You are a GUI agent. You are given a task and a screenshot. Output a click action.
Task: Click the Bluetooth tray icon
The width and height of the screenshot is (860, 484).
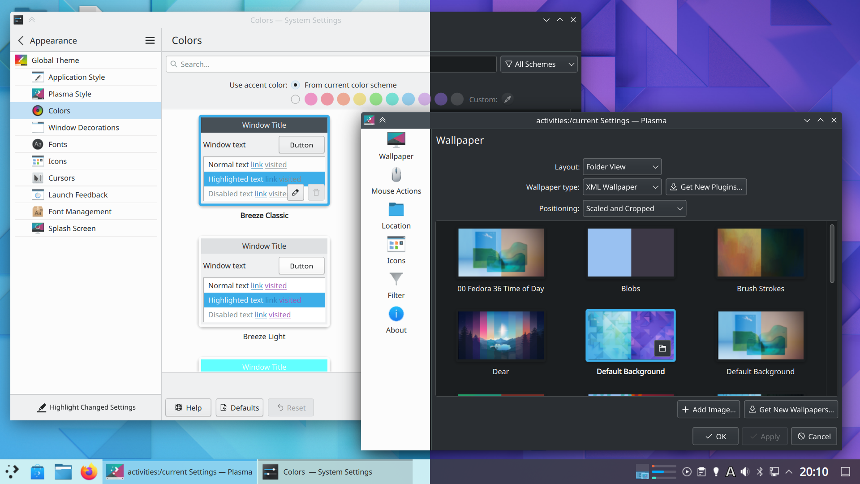pos(760,471)
